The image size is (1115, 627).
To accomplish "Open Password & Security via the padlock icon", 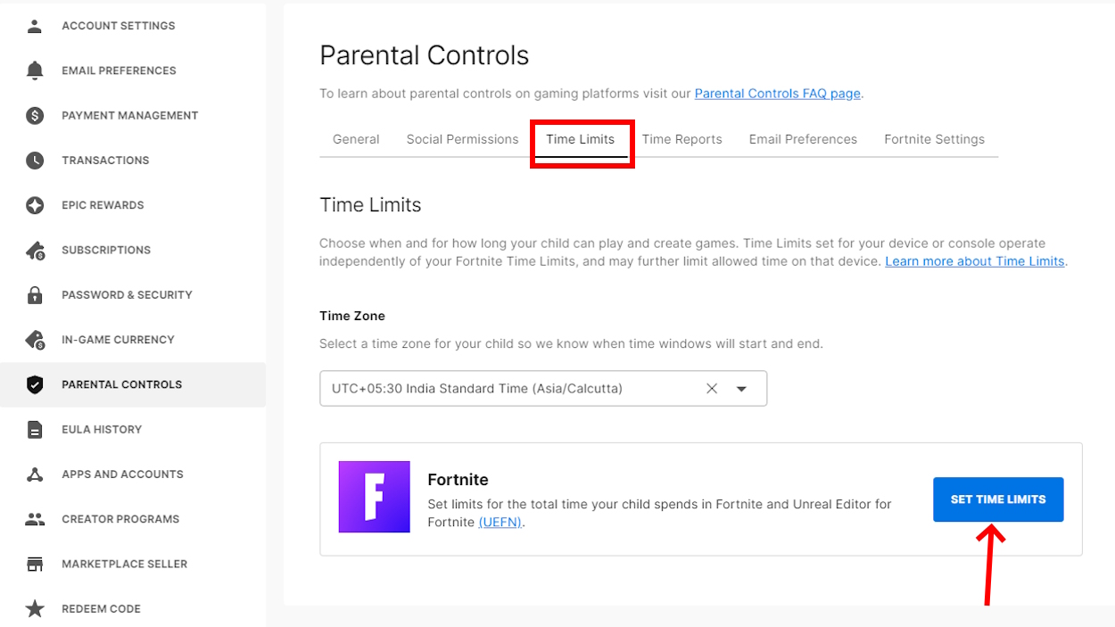I will pos(34,294).
